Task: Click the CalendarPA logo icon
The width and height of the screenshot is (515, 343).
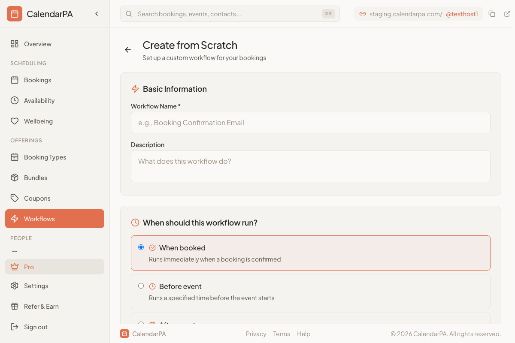Action: [14, 13]
